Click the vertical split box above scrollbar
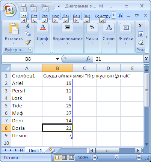151x162 pixels. 146,65
